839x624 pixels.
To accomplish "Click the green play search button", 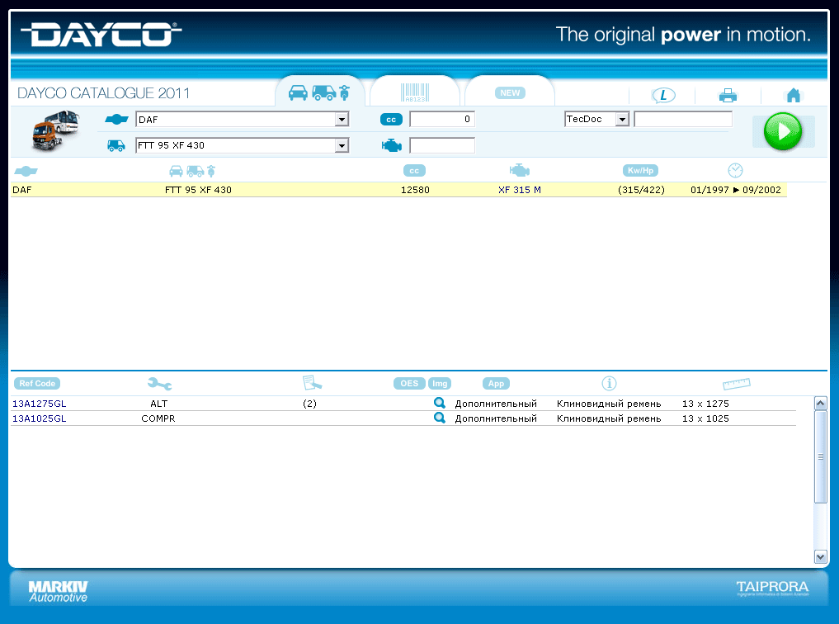I will click(783, 131).
